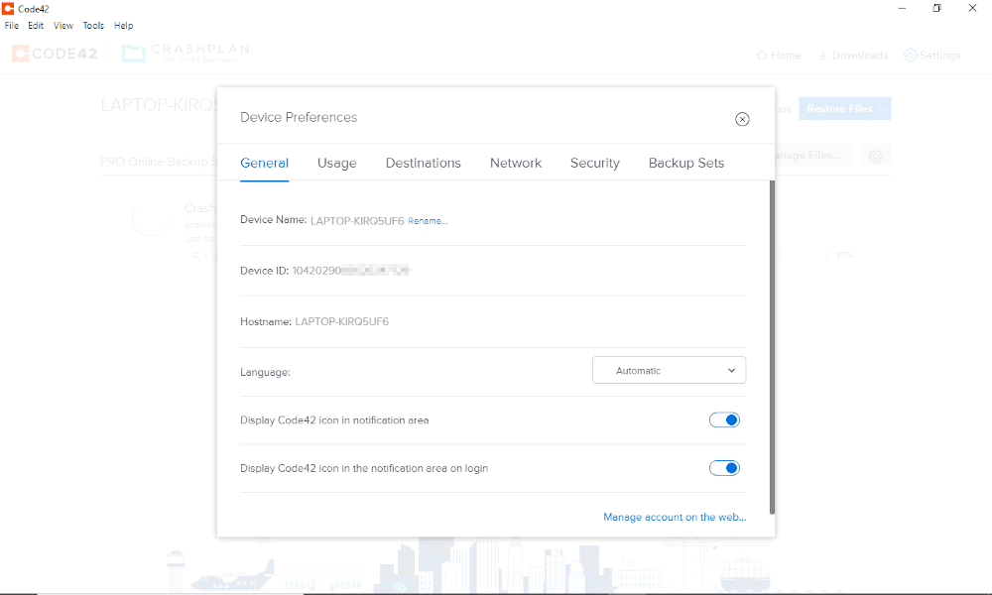Switch to the Security tab
The image size is (992, 595).
click(594, 163)
